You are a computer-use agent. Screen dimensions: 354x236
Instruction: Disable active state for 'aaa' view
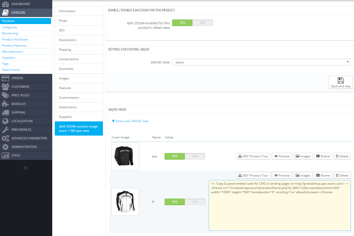pyautogui.click(x=195, y=156)
